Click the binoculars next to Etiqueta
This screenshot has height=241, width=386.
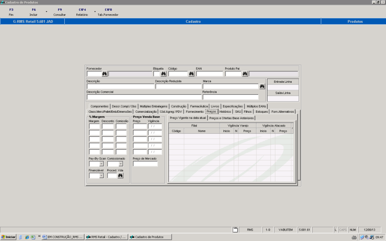click(x=163, y=74)
